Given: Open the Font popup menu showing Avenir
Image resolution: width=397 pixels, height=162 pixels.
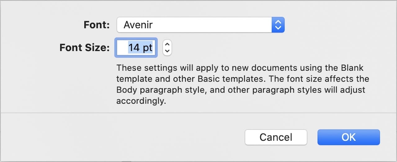Looking at the screenshot, I should [x=200, y=25].
